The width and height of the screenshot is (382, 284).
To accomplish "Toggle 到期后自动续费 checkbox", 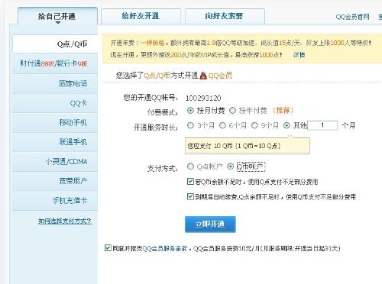I will coord(190,196).
